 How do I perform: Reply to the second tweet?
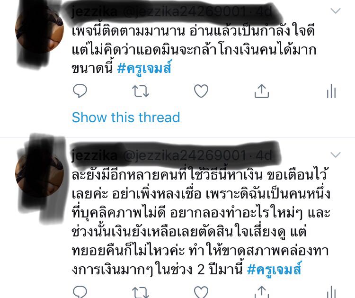click(x=80, y=292)
